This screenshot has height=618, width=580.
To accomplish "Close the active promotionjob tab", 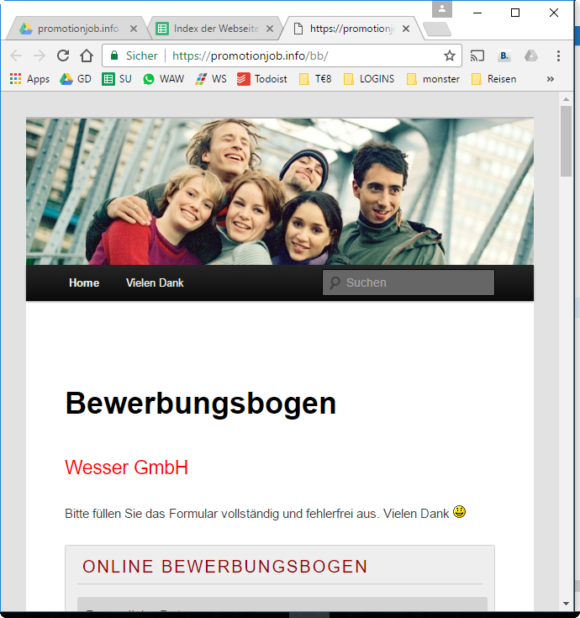I will [x=406, y=29].
